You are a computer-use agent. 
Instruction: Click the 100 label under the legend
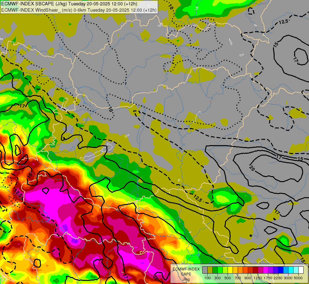(207, 278)
